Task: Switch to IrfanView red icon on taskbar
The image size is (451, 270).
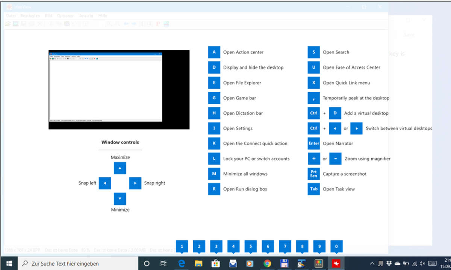Action: pyautogui.click(x=336, y=263)
